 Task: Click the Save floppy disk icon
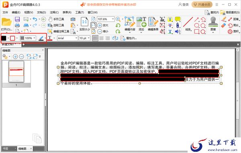tap(17, 19)
